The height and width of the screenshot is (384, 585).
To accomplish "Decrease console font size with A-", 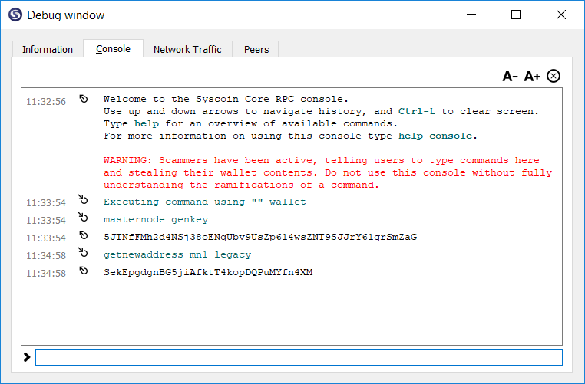I will click(510, 76).
